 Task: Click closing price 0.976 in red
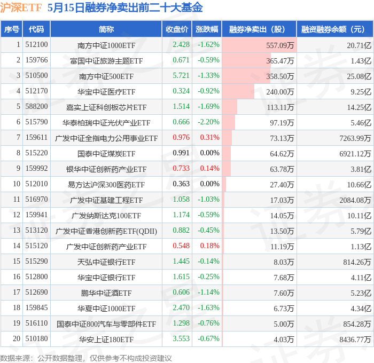point(181,138)
